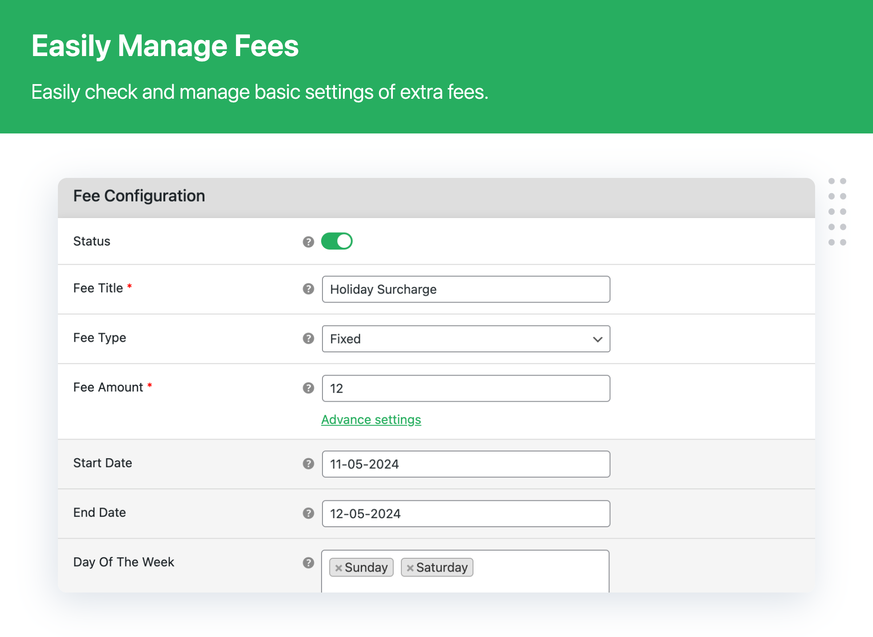Click the help icon beside Day Of The Week
Viewport: 873px width, 637px height.
tap(308, 563)
